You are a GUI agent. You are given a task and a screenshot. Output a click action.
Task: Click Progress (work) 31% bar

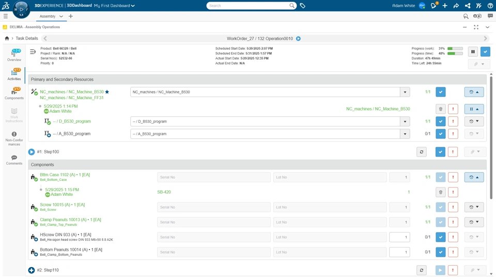(x=455, y=49)
